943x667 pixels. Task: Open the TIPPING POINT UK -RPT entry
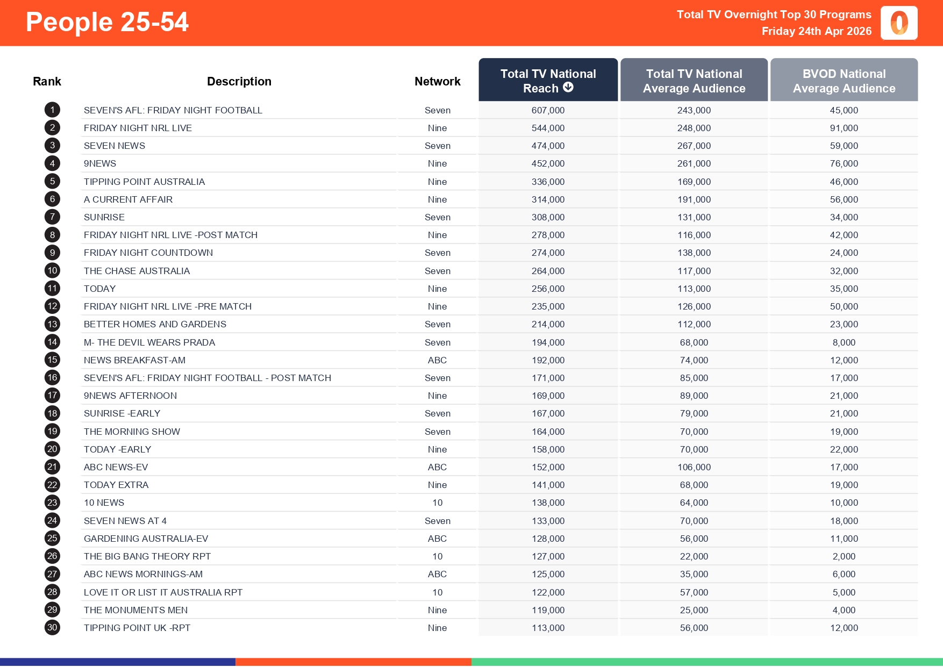tap(137, 627)
